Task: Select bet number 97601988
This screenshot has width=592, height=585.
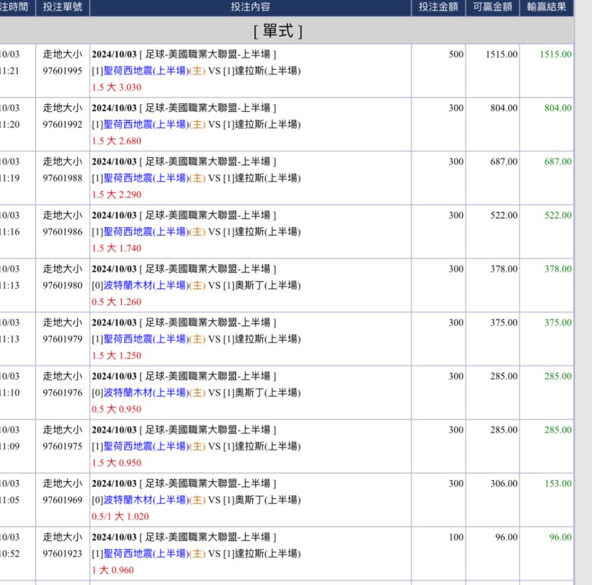Action: [x=62, y=178]
